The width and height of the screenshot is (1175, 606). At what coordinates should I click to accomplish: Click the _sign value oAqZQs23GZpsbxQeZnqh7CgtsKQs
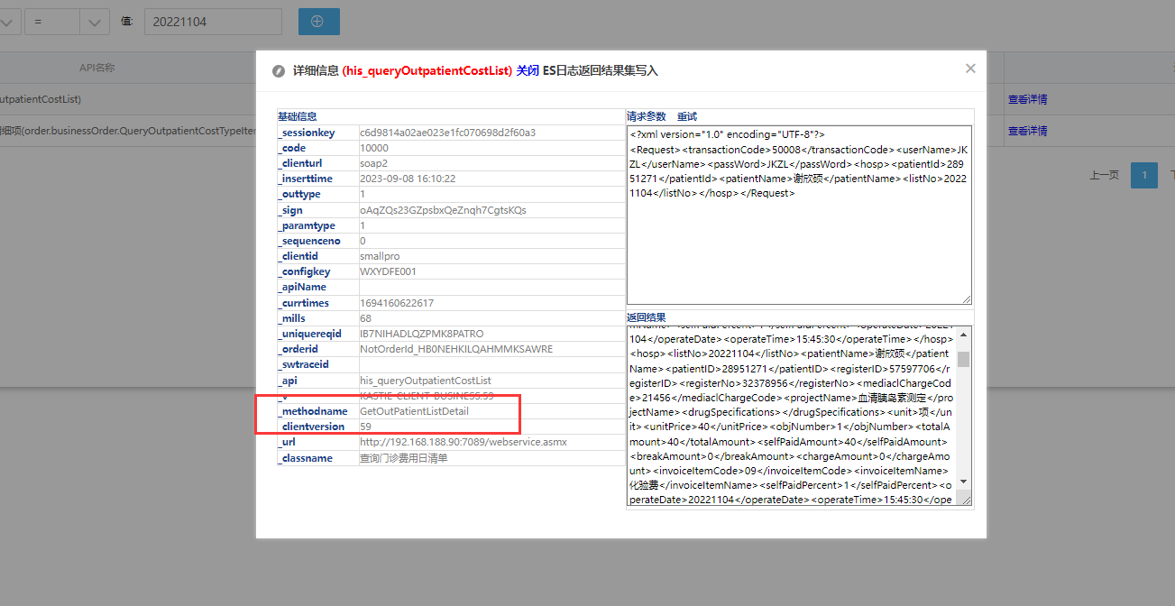tap(443, 210)
